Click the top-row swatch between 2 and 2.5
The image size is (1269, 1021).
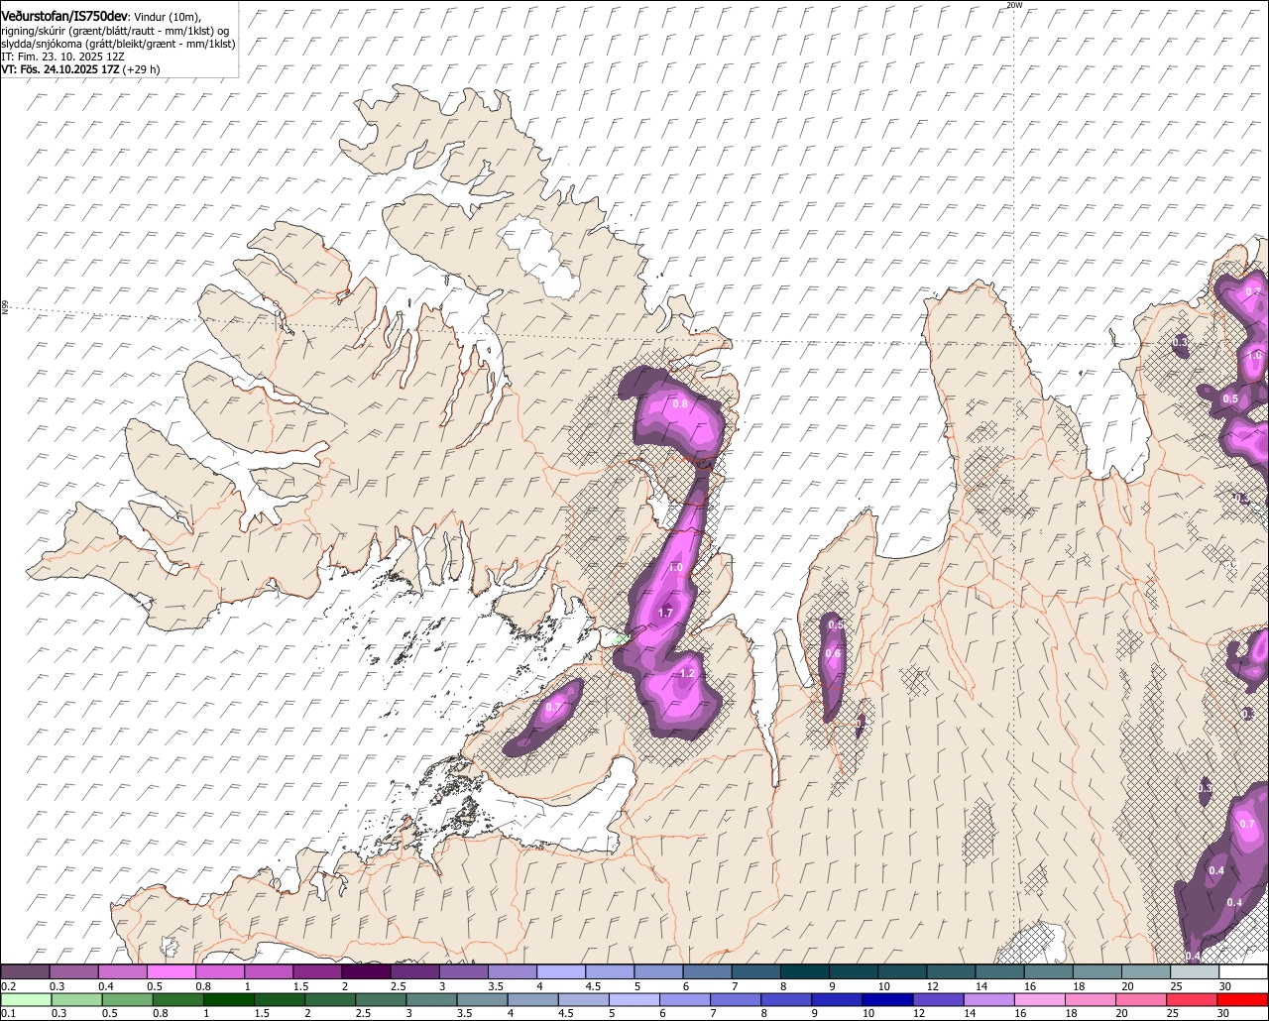366,972
